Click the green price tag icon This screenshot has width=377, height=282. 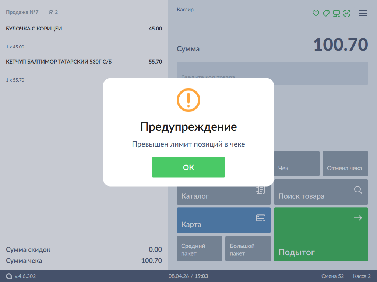[x=326, y=13]
